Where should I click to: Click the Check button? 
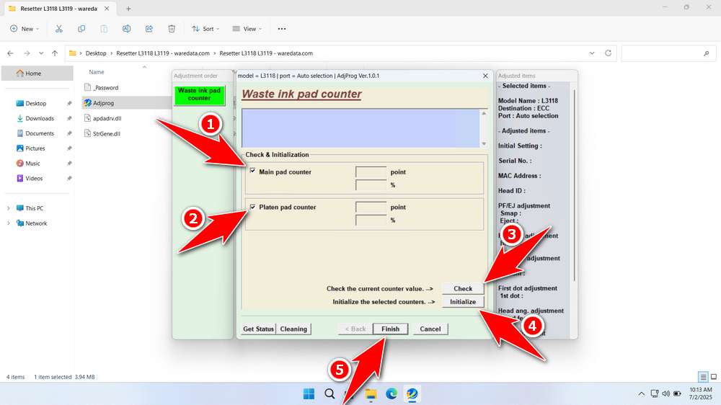pyautogui.click(x=463, y=289)
